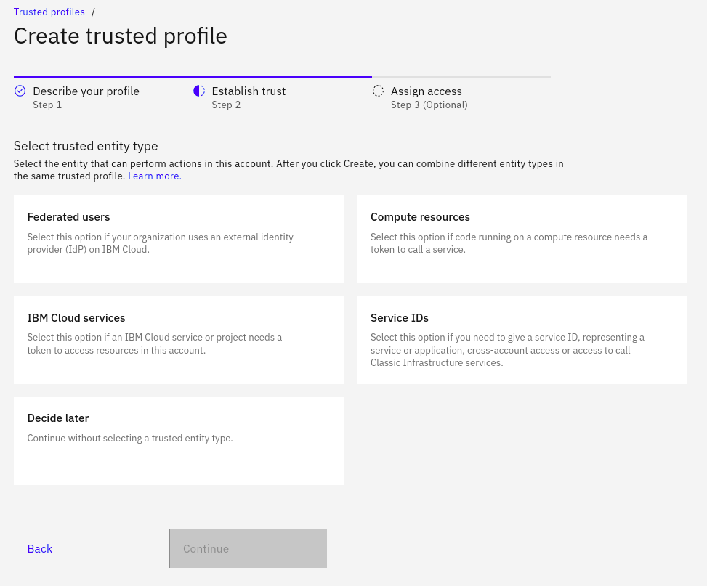Click the Step 1 completed checkmark icon
The image size is (707, 586).
pyautogui.click(x=18, y=91)
